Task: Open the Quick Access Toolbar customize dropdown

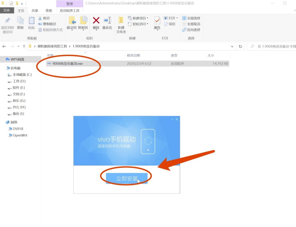Action: (22, 3)
